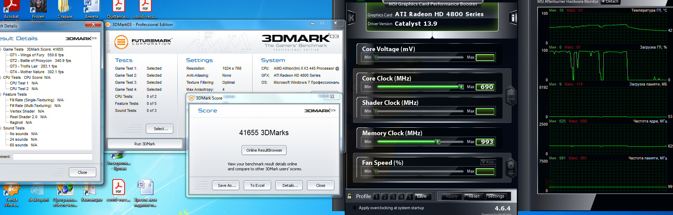Collapse the Feature Tests tree node

tap(1, 94)
